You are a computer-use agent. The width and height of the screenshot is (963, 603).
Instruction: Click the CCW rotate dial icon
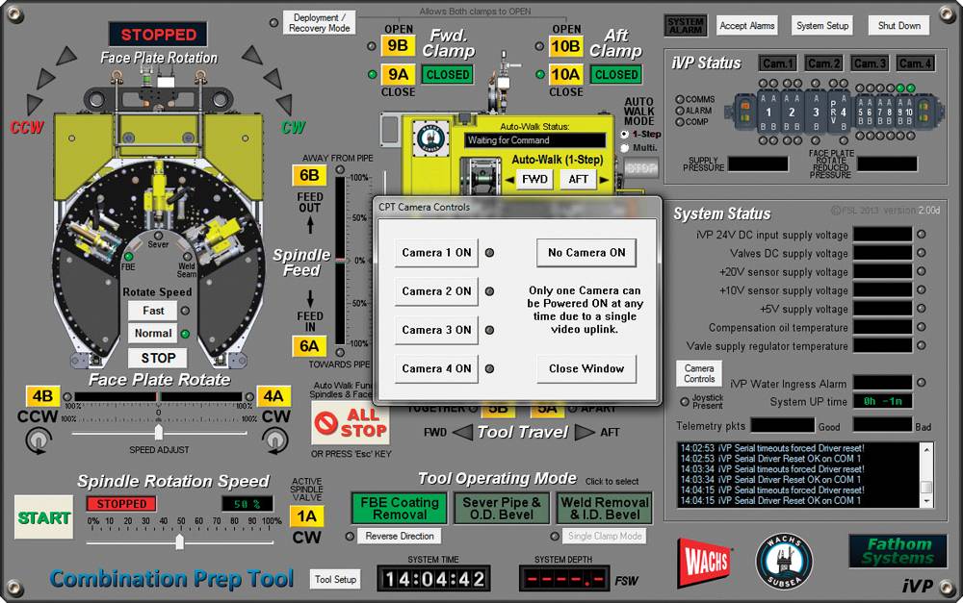tap(39, 440)
